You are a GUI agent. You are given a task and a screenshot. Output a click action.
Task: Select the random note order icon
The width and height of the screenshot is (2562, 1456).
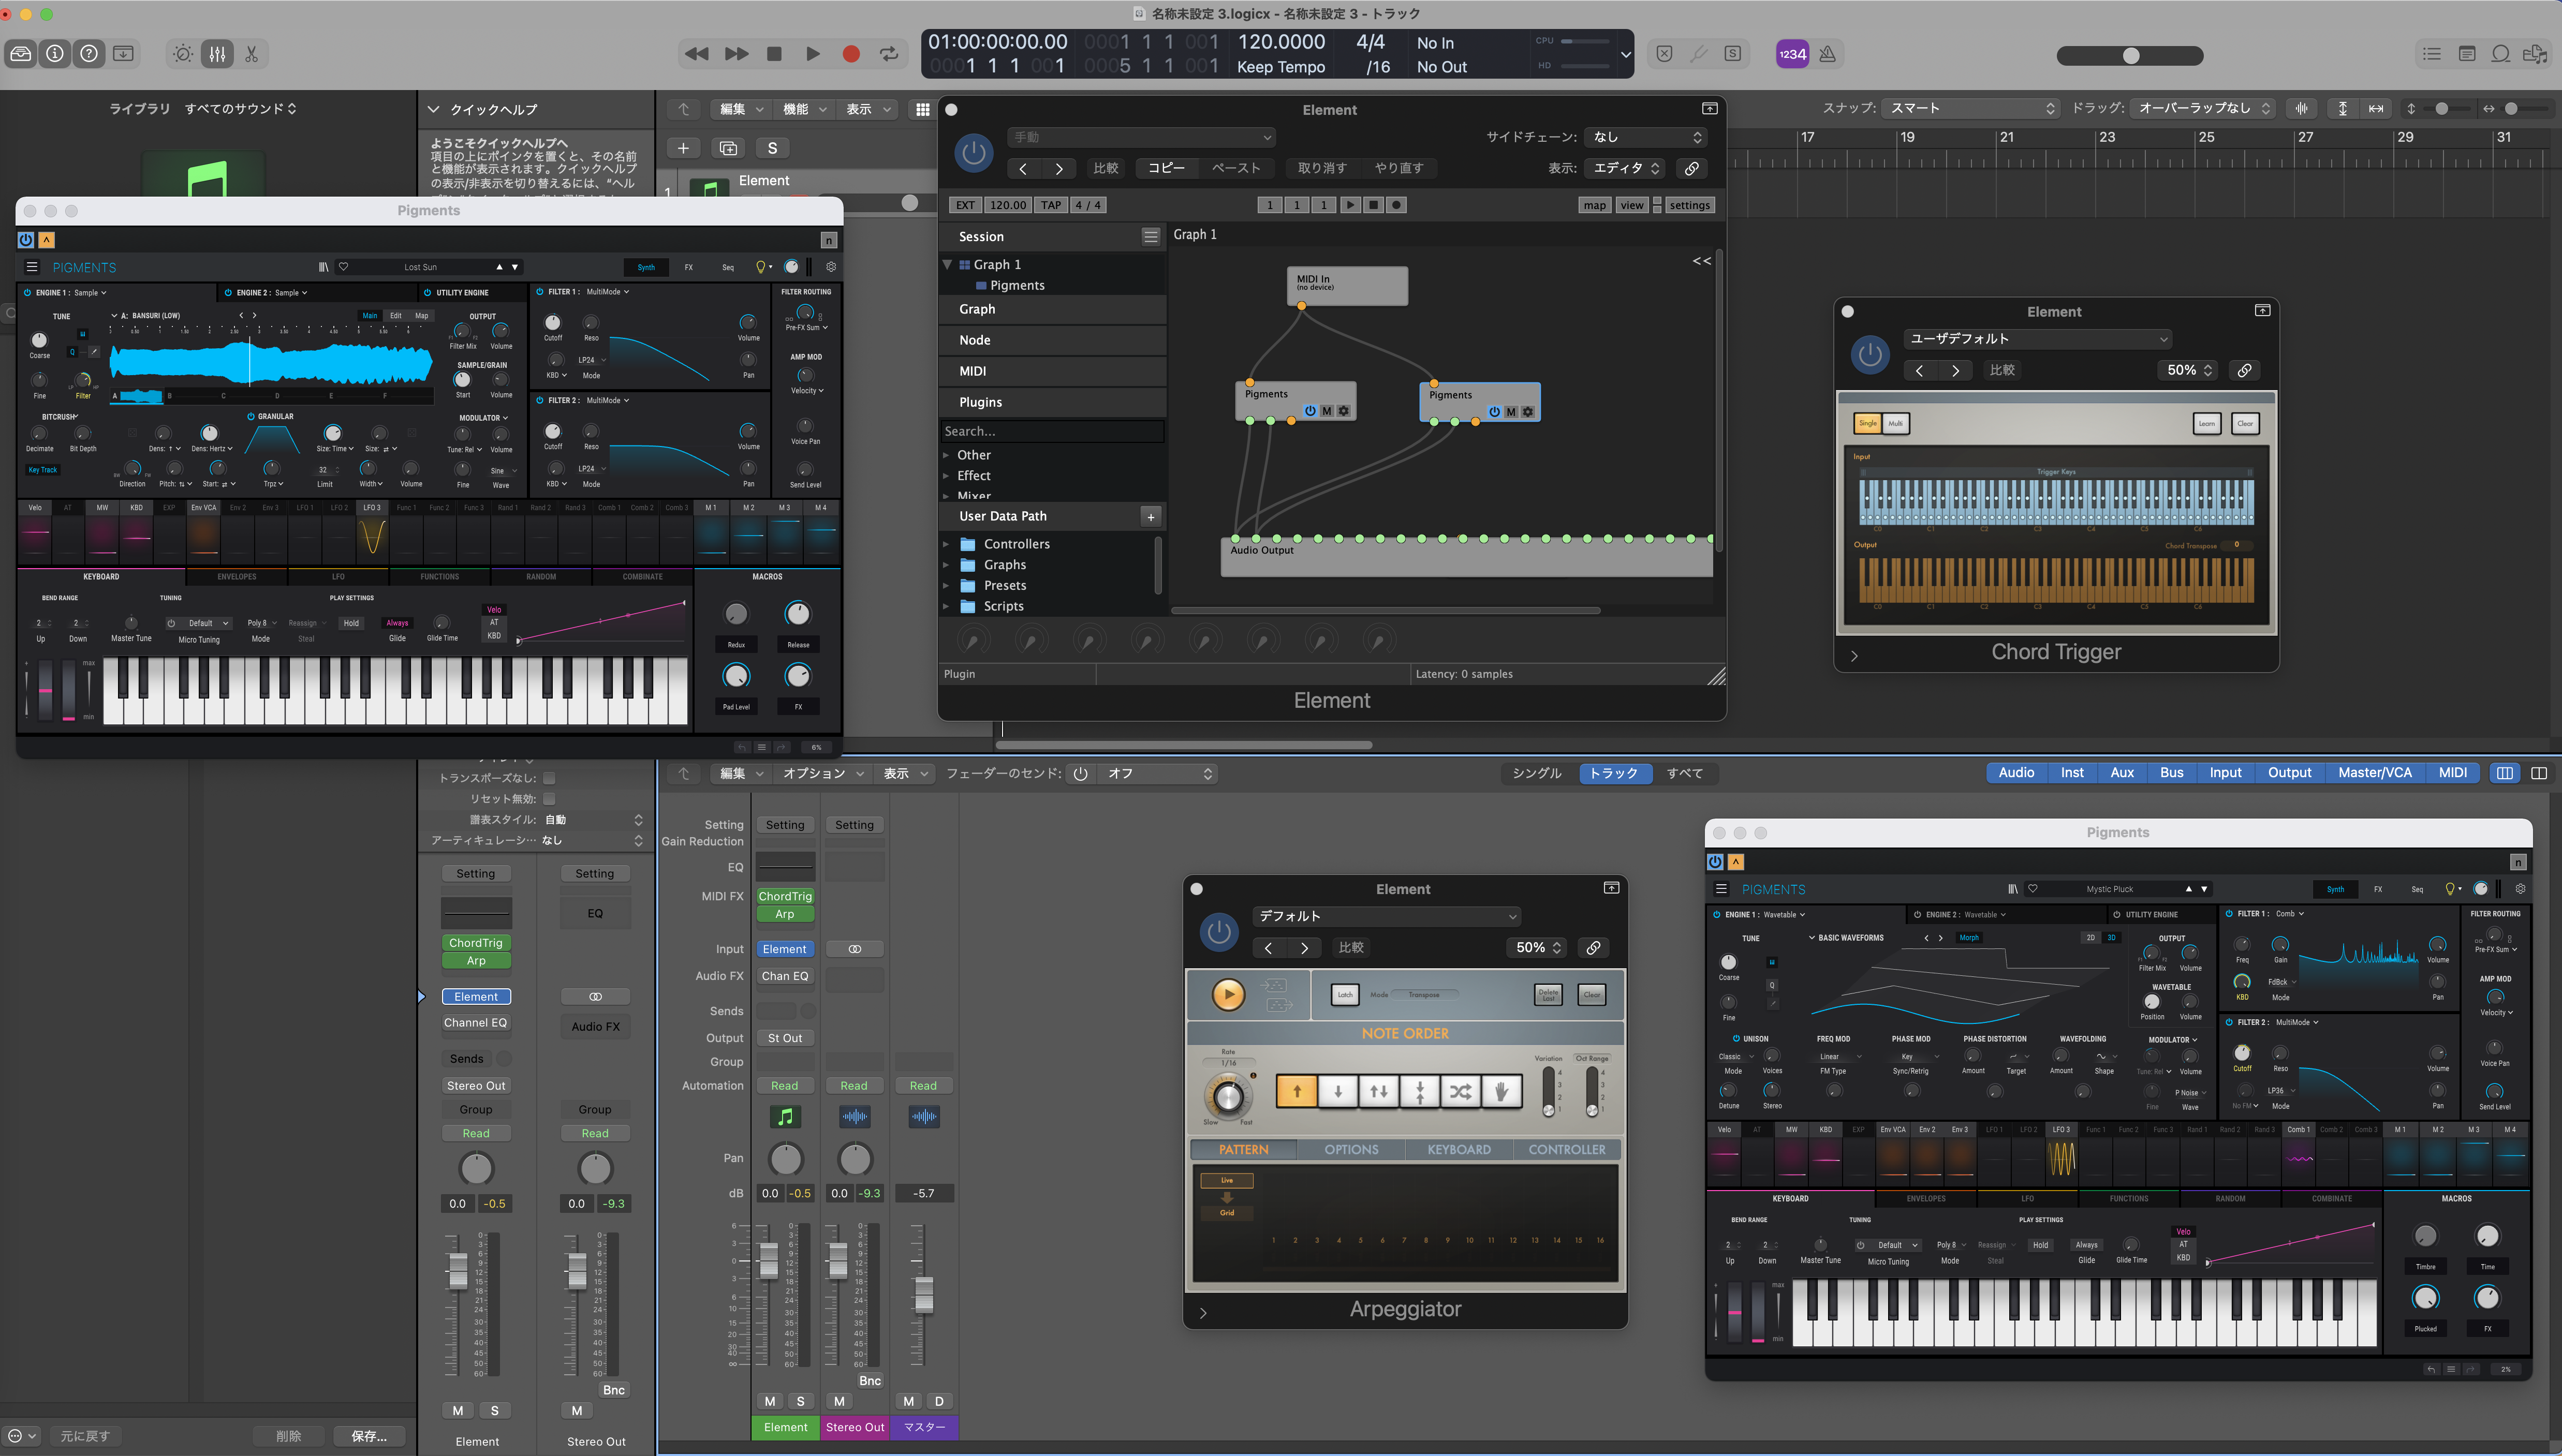[1460, 1091]
